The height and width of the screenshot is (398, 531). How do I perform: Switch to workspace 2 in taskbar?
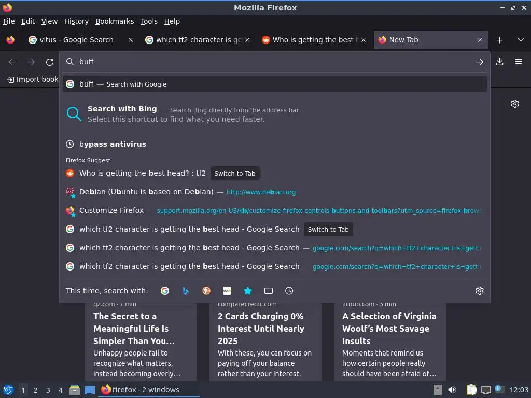36,390
